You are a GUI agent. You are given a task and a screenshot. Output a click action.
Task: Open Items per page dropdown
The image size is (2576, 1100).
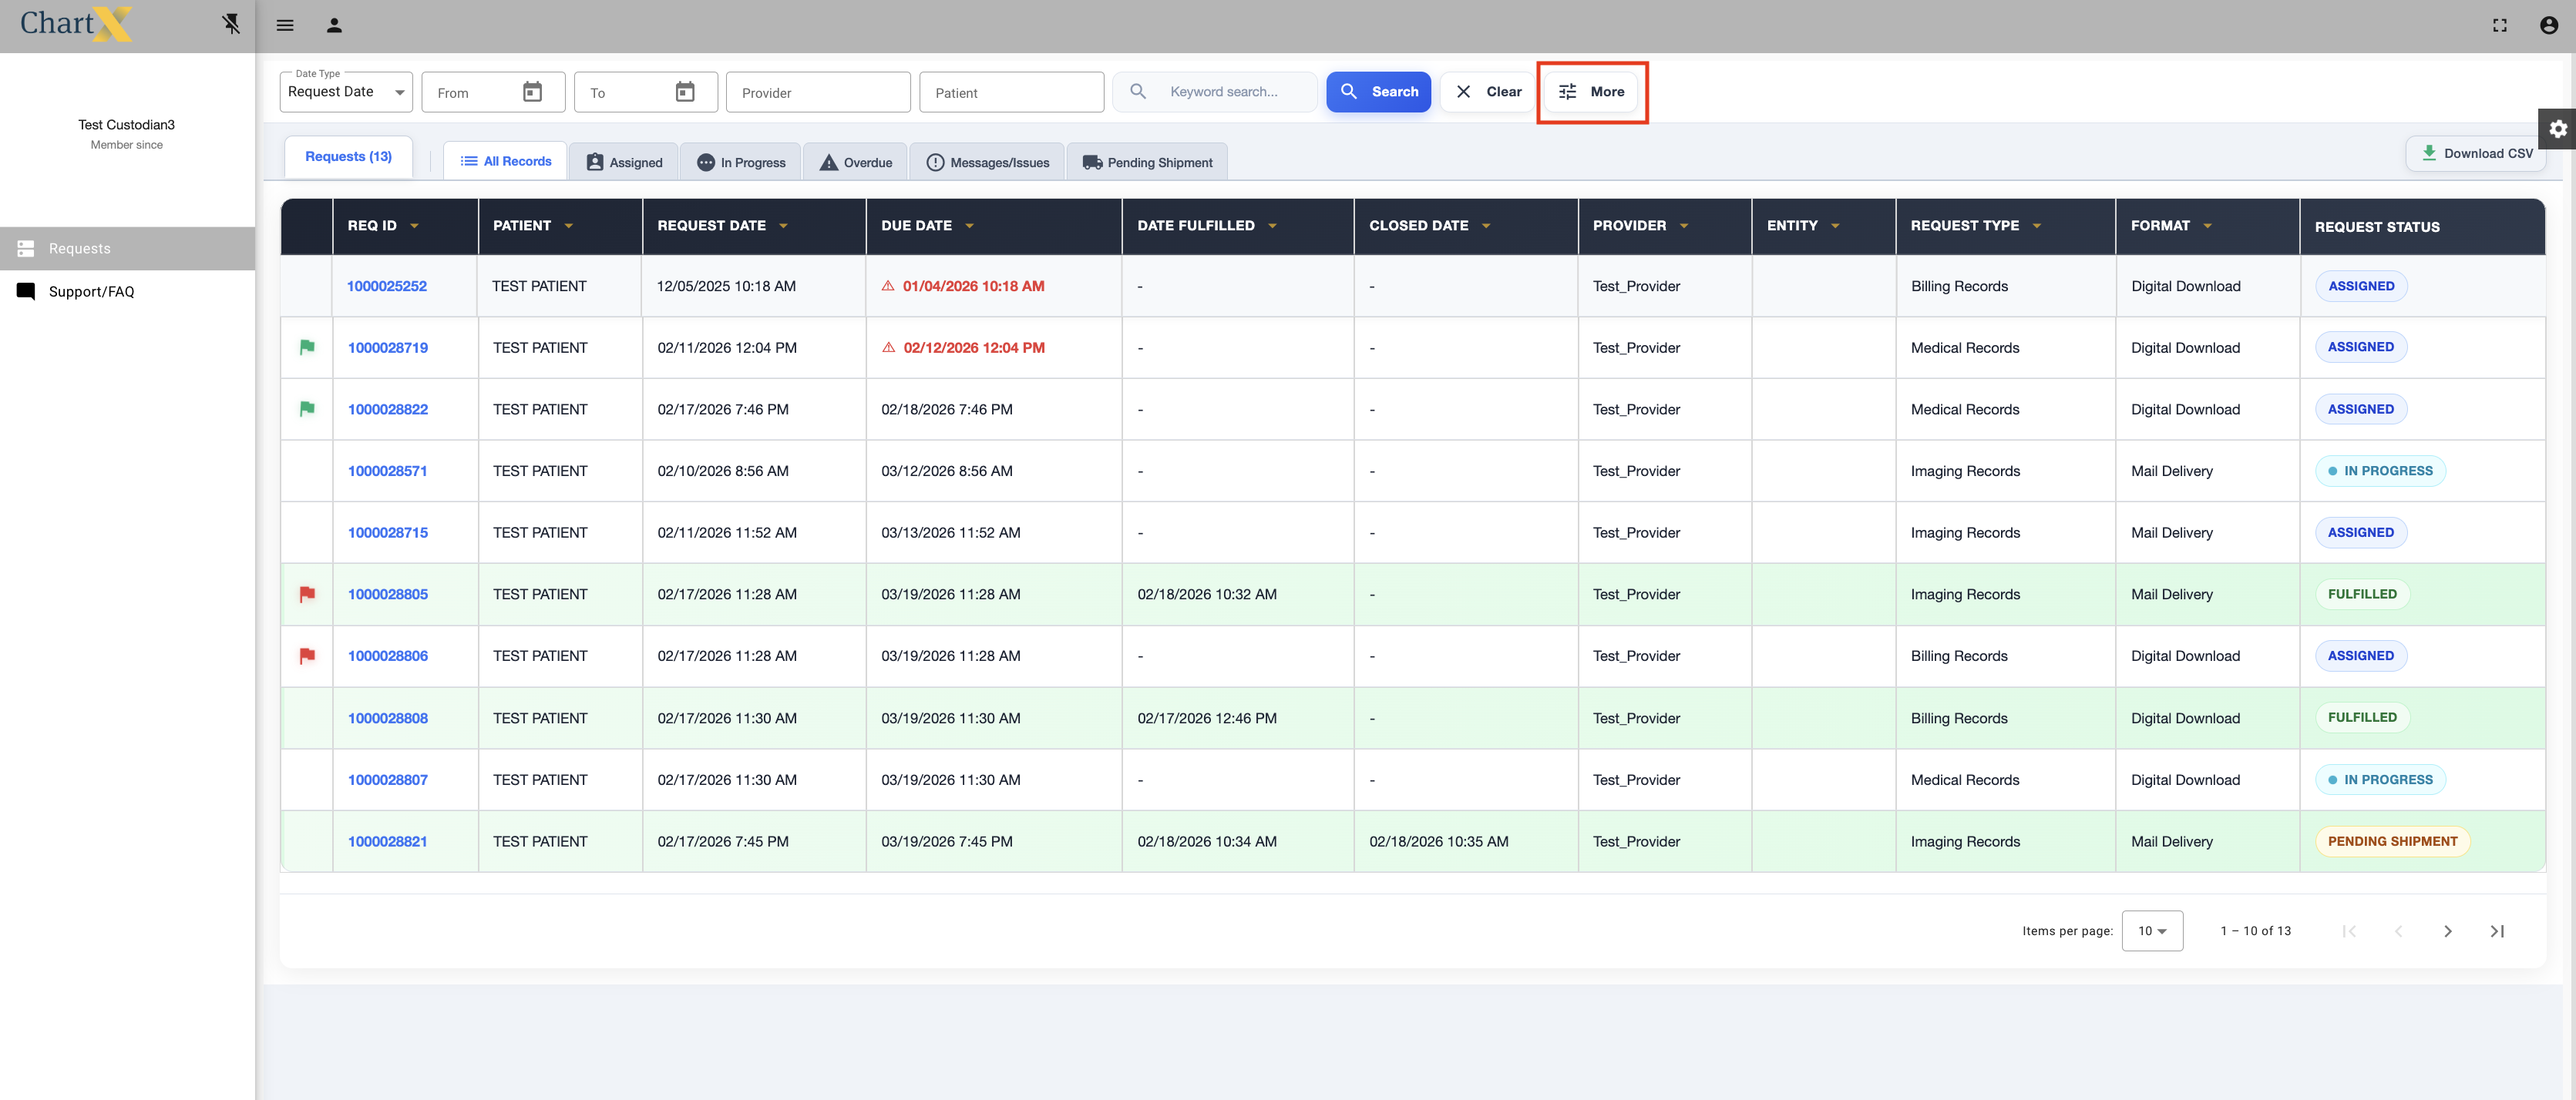pyautogui.click(x=2152, y=931)
